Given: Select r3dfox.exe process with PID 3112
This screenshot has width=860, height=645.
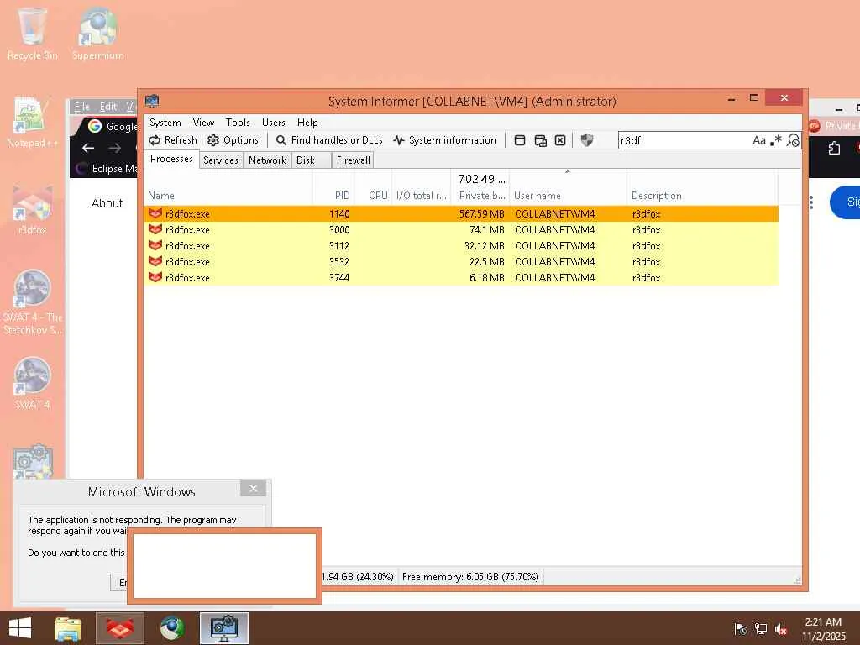Looking at the screenshot, I should tap(461, 246).
